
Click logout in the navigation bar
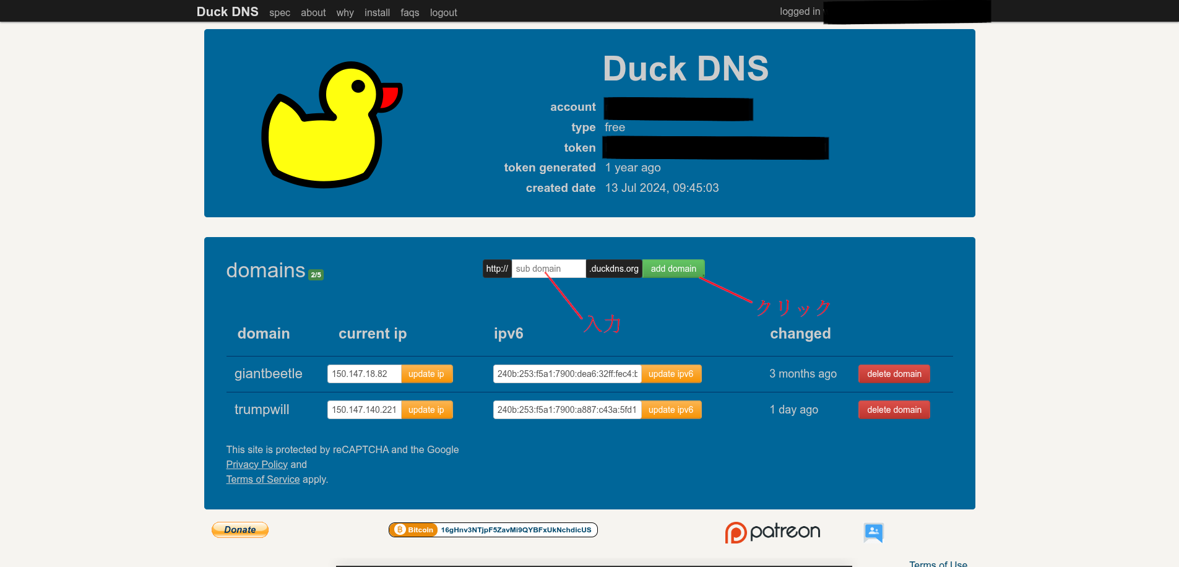pyautogui.click(x=443, y=12)
